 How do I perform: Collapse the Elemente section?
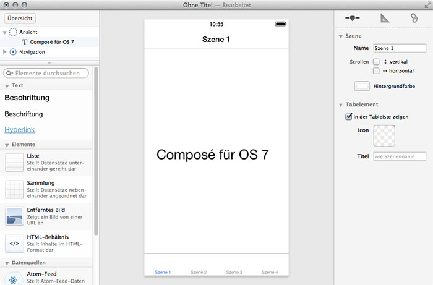coord(7,145)
